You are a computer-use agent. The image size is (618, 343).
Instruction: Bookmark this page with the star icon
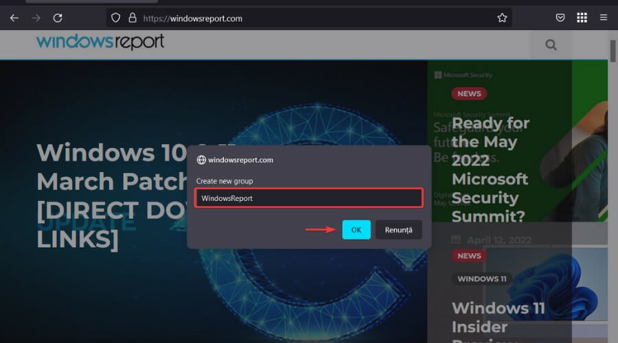tap(502, 18)
